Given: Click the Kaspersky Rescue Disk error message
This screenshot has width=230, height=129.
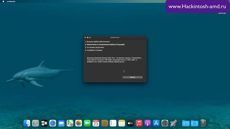Looking at the screenshot, I should tap(114, 60).
